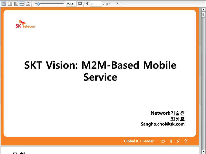
Task: Click the 'Global ICT Leader' footer text
Action: (x=139, y=141)
